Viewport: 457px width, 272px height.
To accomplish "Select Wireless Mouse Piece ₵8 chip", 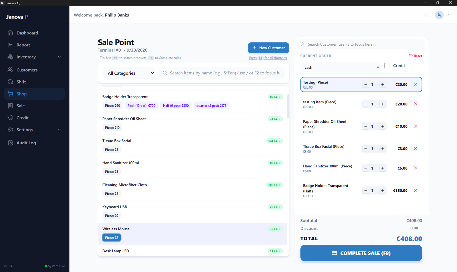I will pyautogui.click(x=112, y=238).
